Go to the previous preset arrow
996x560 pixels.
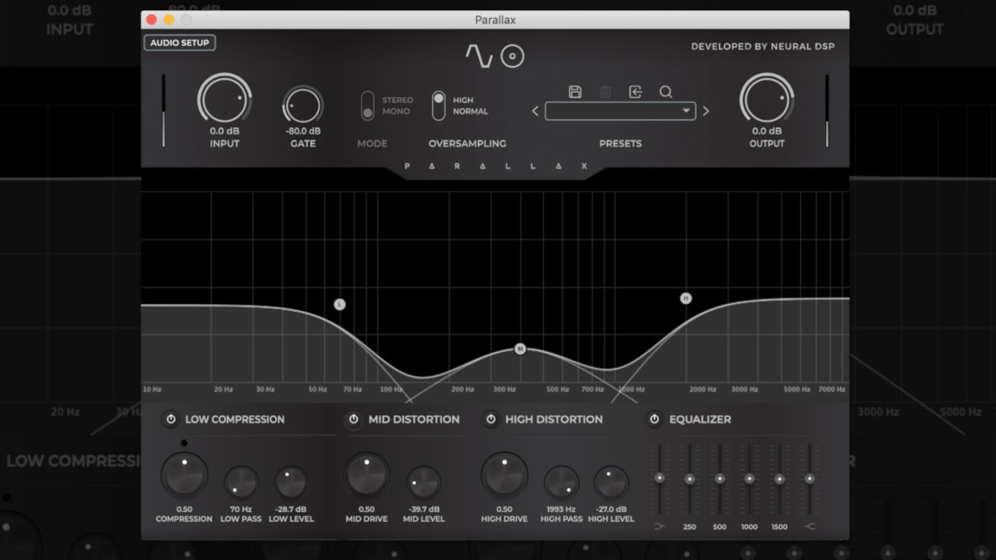click(535, 112)
